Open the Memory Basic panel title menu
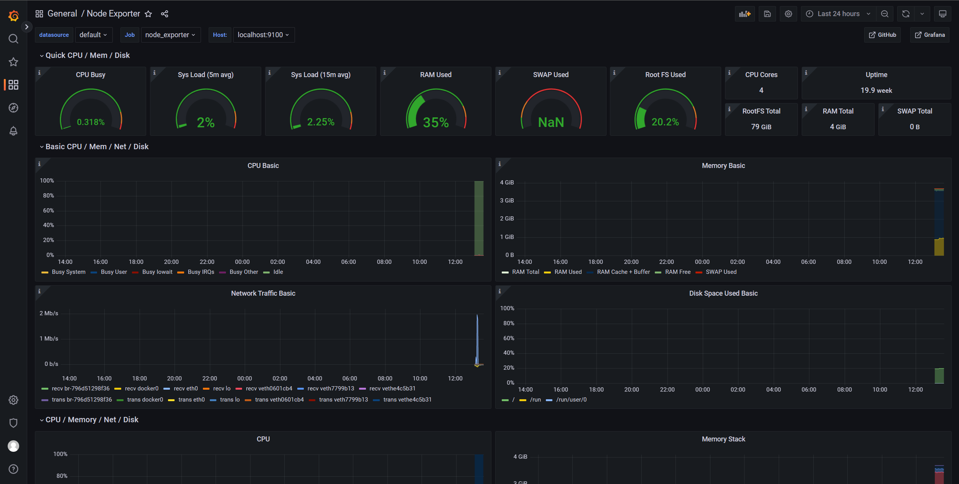959x484 pixels. point(723,166)
